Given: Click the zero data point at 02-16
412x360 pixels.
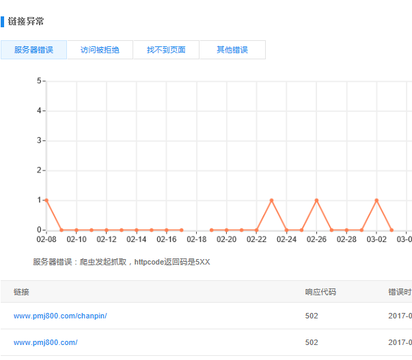Looking at the screenshot, I should [167, 230].
